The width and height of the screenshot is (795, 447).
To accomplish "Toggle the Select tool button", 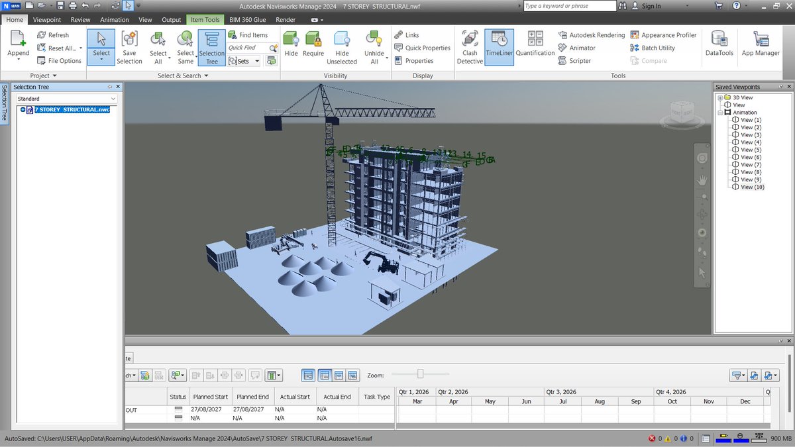I will click(x=101, y=48).
